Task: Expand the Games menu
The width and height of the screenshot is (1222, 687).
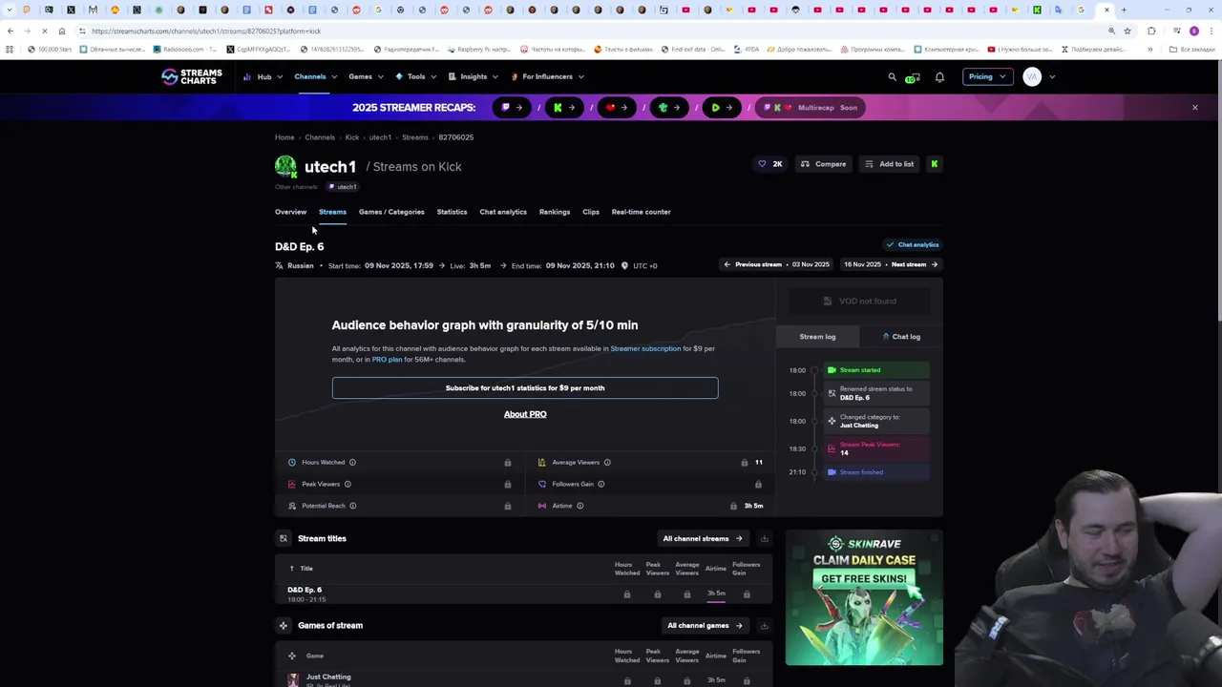Action: coord(367,76)
